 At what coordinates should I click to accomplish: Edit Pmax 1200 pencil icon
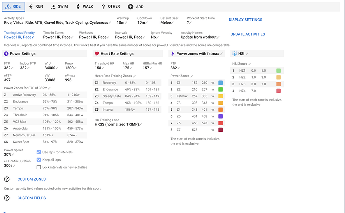point(75,68)
